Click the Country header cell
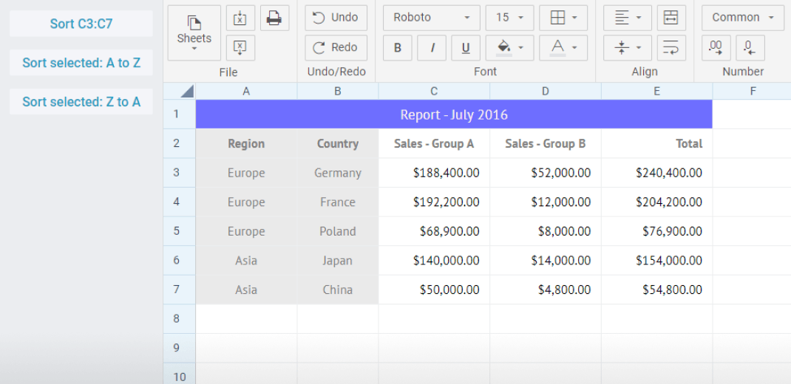This screenshot has height=384, width=791. pyautogui.click(x=338, y=143)
